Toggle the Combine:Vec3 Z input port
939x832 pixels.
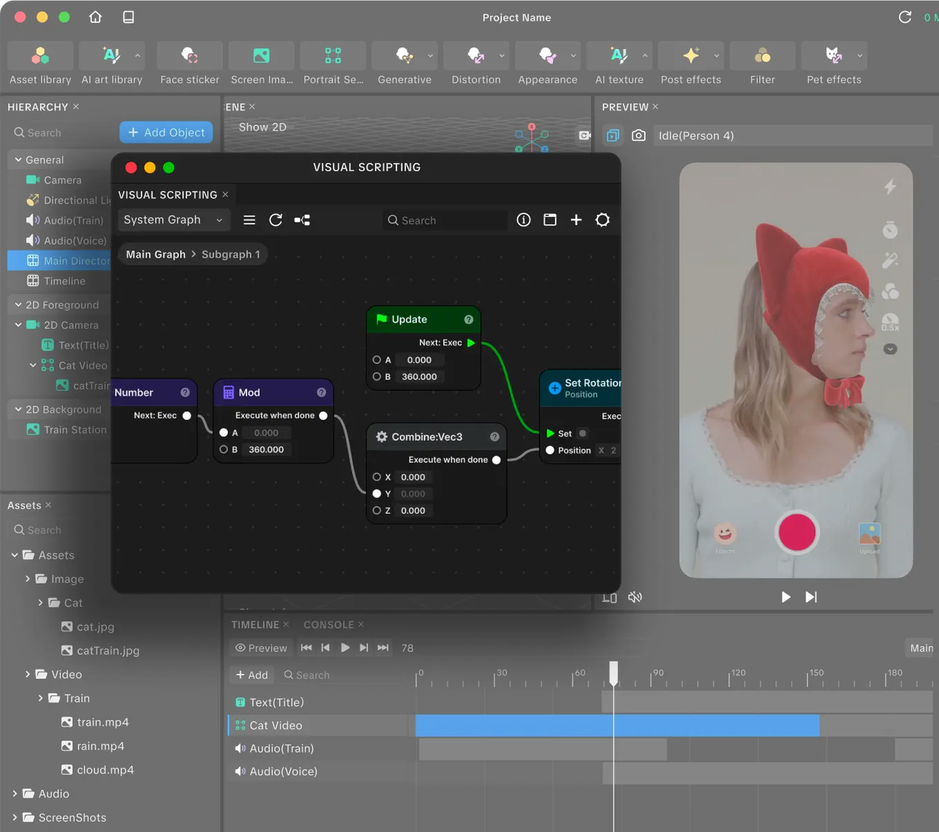tap(377, 511)
